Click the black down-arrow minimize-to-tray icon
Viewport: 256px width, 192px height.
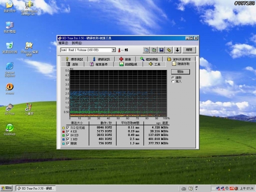(x=177, y=50)
